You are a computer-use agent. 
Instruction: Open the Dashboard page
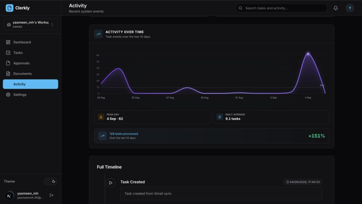[30, 42]
